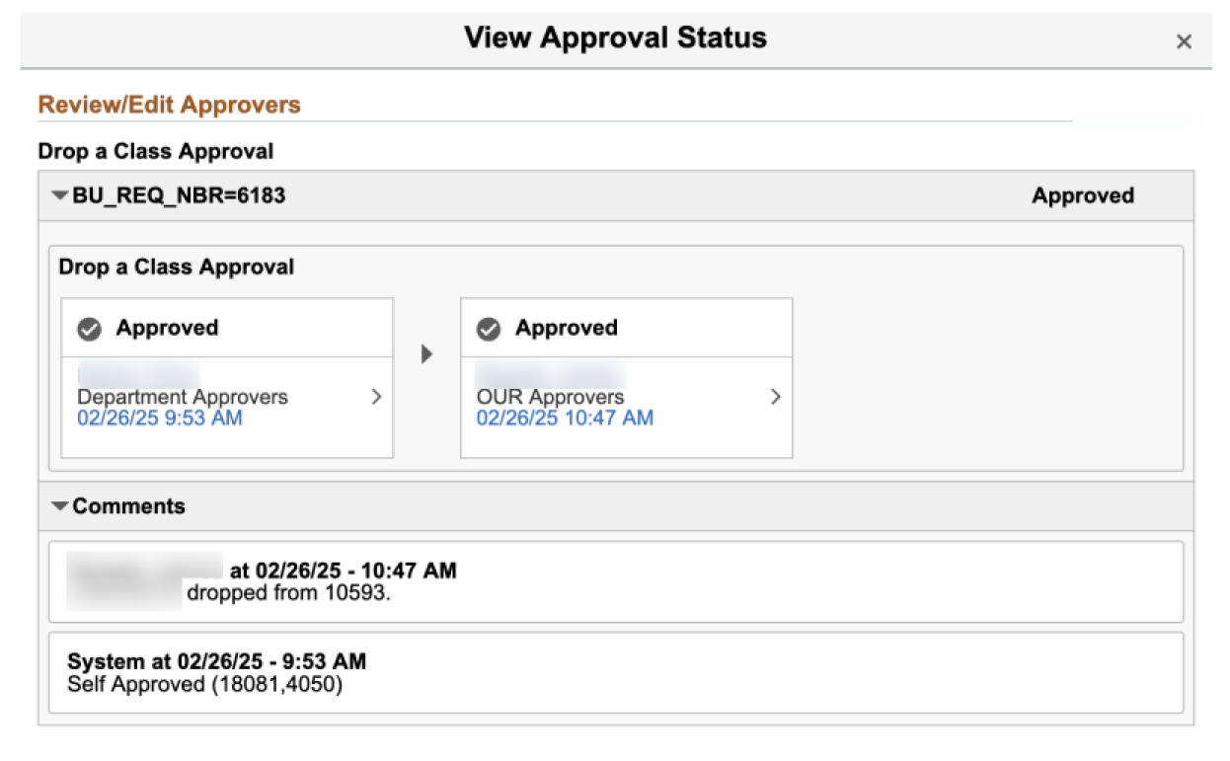1230x761 pixels.
Task: Select the Department Approvers text
Action: tap(183, 397)
